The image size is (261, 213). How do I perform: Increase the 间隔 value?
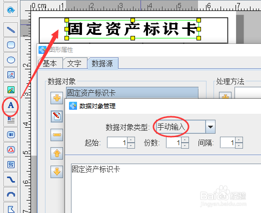point(239,140)
